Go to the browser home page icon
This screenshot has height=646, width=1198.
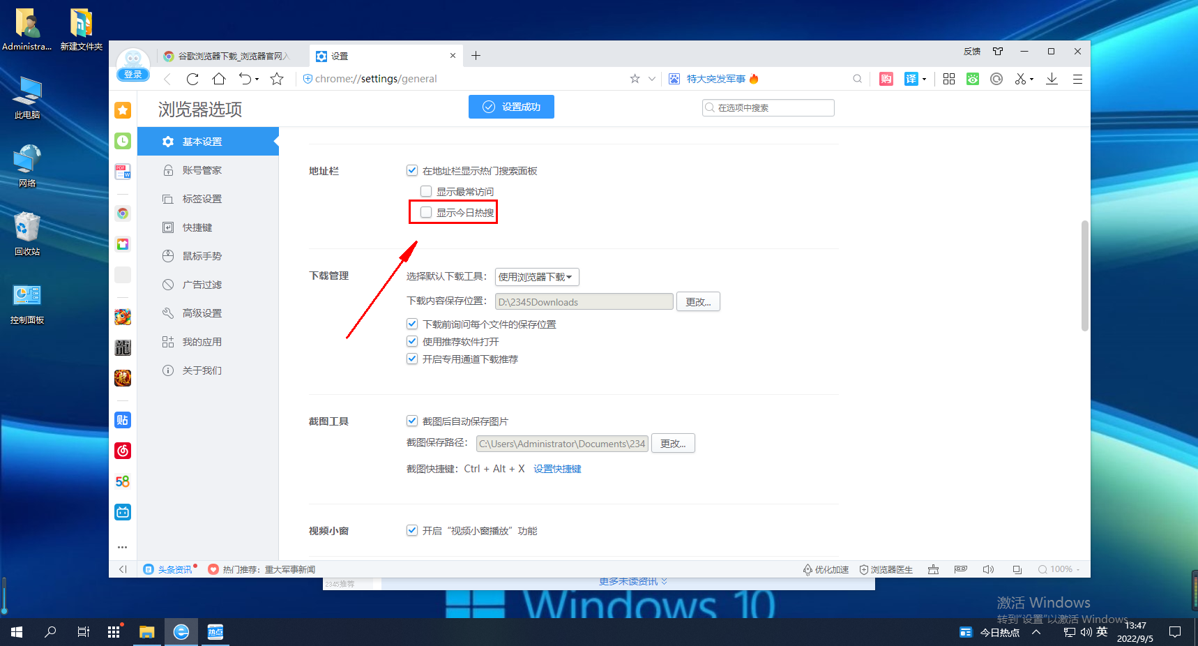219,79
